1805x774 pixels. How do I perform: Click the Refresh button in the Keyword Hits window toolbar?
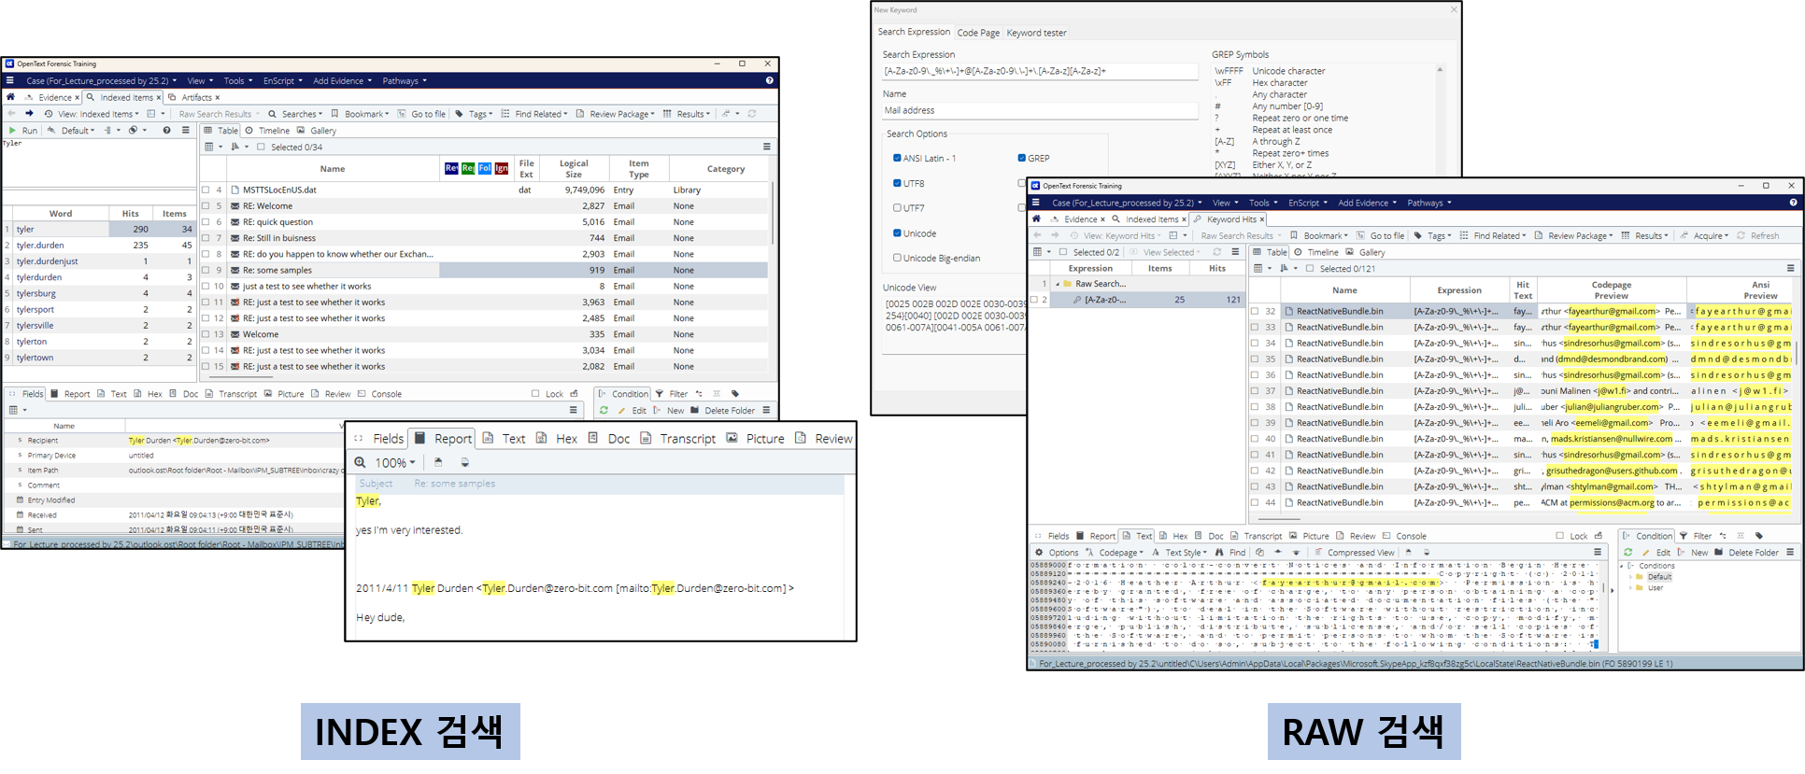pos(1758,236)
